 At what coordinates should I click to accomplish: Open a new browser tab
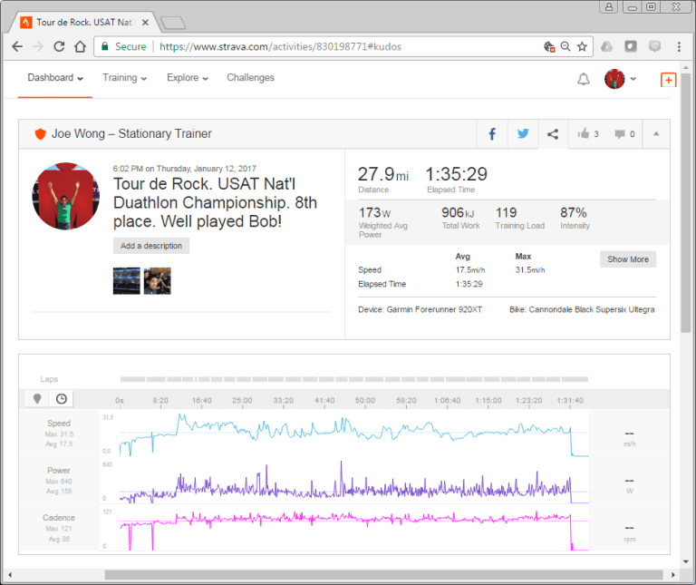173,23
